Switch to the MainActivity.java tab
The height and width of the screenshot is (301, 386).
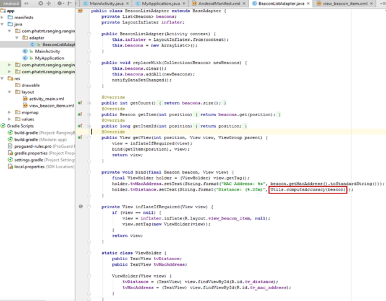click(106, 4)
